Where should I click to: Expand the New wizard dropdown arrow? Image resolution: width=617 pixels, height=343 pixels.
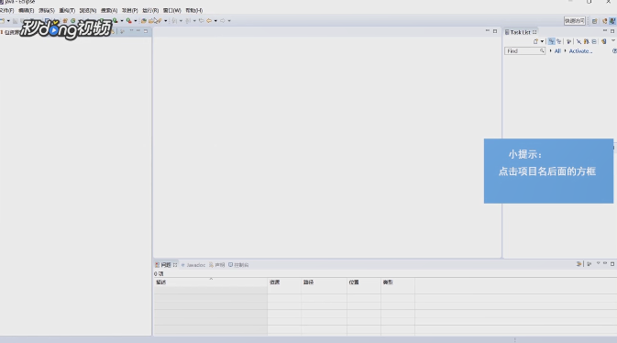click(x=8, y=21)
